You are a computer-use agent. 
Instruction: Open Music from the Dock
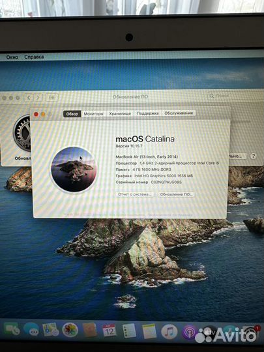169,332
